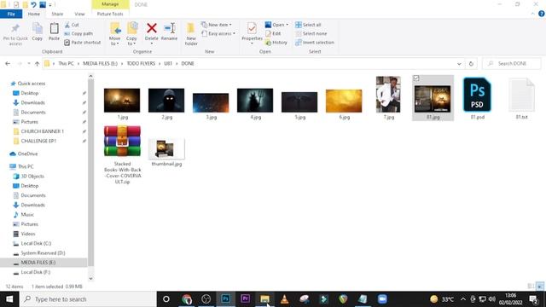The image size is (546, 307).
Task: Create a New folder from ribbon
Action: coord(191,34)
